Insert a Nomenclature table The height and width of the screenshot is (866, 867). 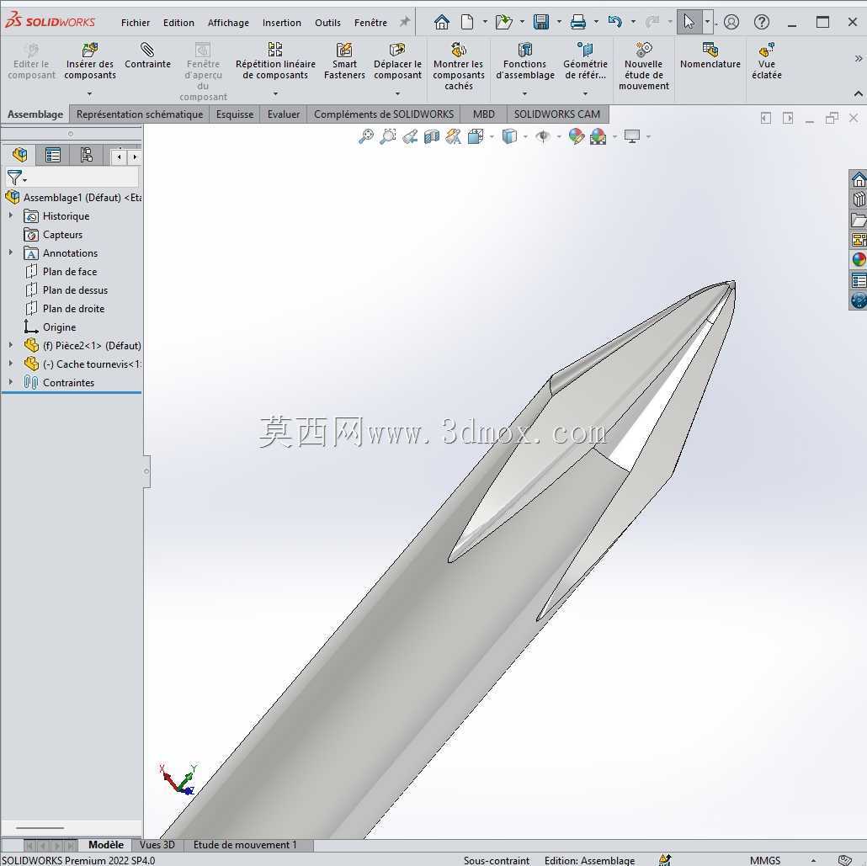[x=710, y=56]
